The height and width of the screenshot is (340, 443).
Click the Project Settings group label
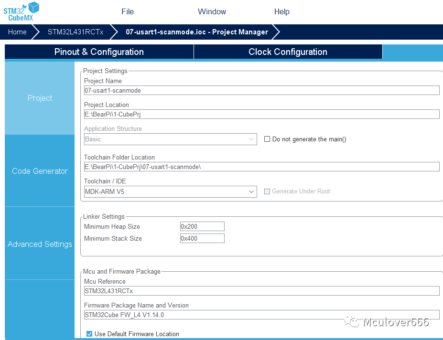(105, 71)
